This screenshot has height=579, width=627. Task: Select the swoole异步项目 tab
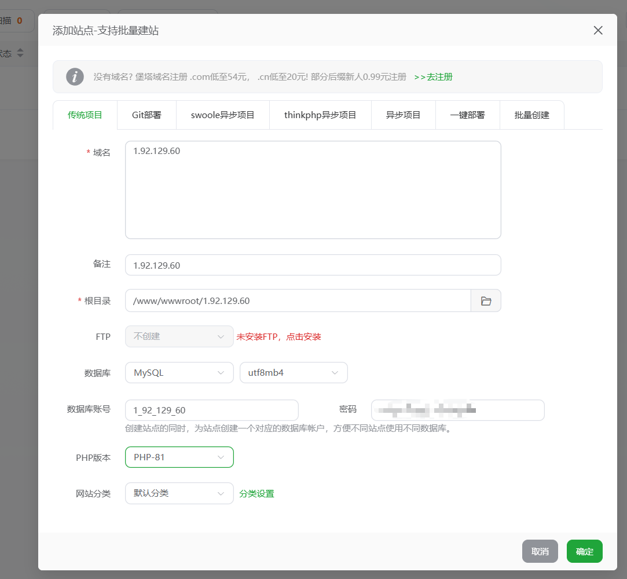pyautogui.click(x=223, y=115)
